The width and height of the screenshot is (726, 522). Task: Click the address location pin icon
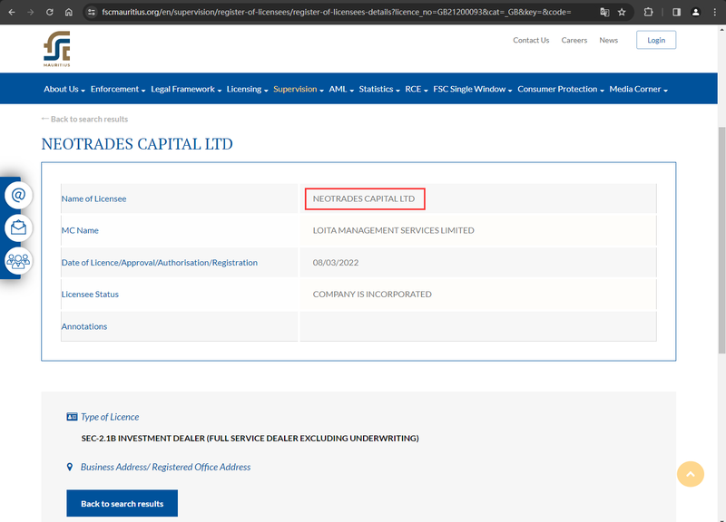pyautogui.click(x=70, y=467)
